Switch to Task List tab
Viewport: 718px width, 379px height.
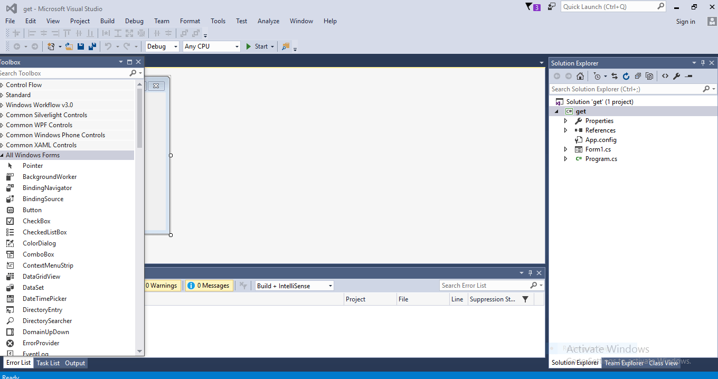click(x=48, y=363)
